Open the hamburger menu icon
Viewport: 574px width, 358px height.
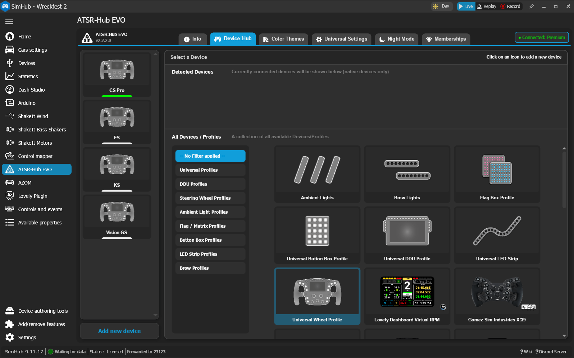point(9,22)
